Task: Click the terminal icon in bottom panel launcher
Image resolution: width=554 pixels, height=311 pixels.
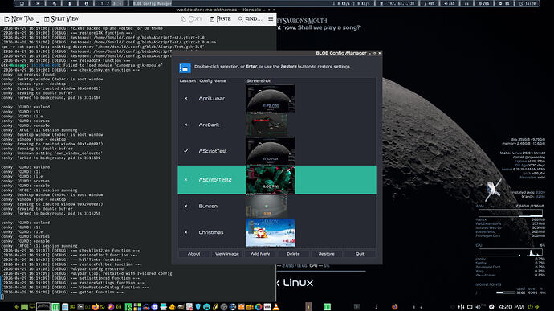Action: tap(80, 307)
